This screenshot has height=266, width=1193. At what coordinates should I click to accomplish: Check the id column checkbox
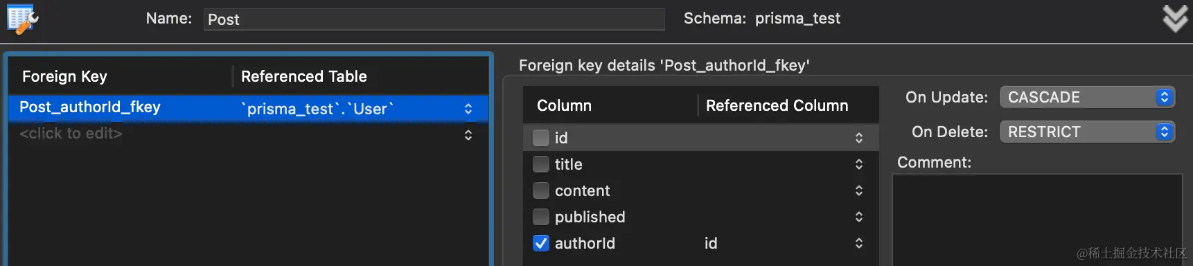tap(541, 138)
